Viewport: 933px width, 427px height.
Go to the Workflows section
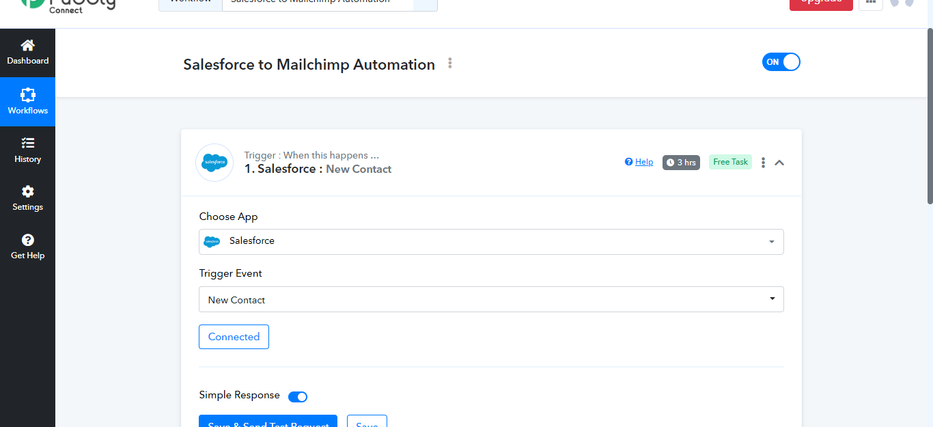[x=27, y=102]
